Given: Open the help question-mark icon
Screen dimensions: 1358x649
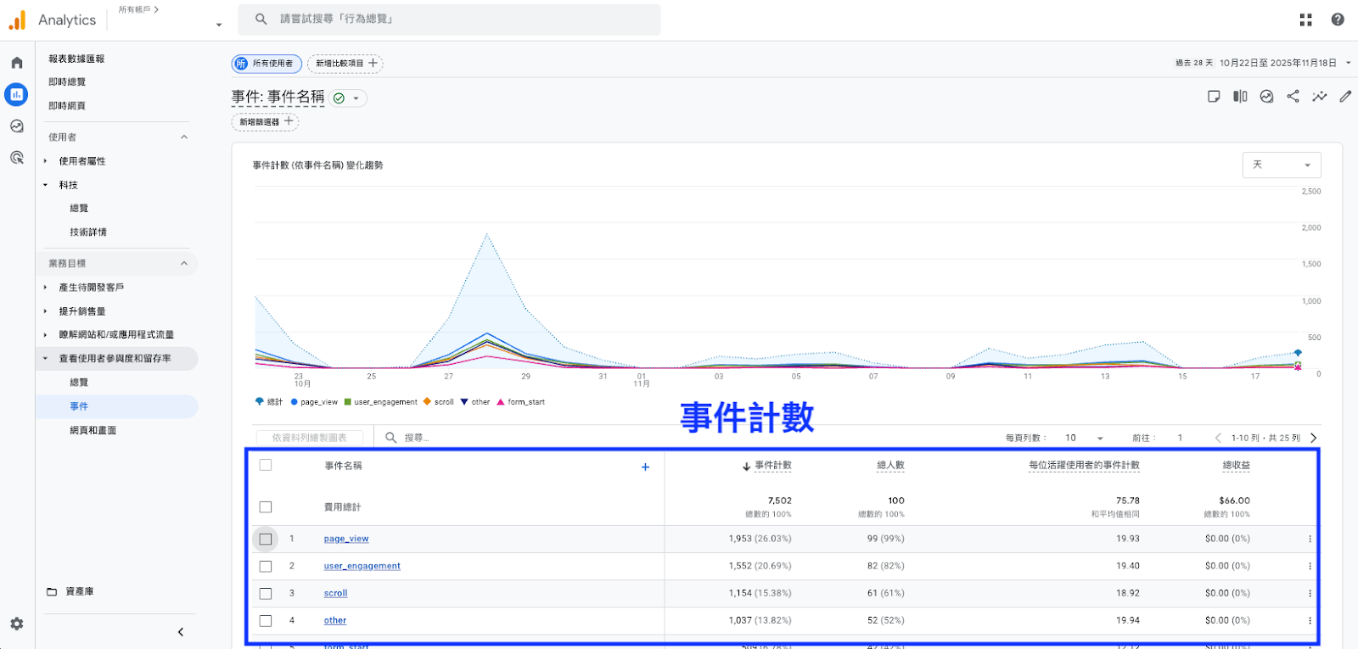Looking at the screenshot, I should pos(1338,20).
